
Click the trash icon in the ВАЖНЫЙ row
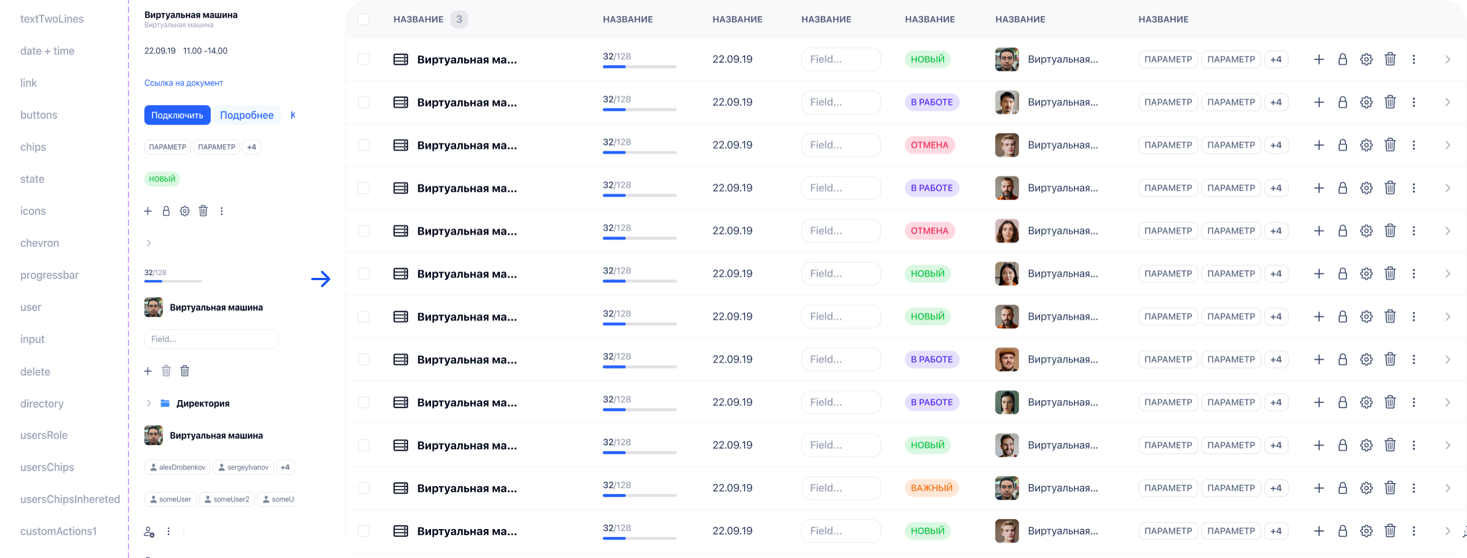[1390, 488]
